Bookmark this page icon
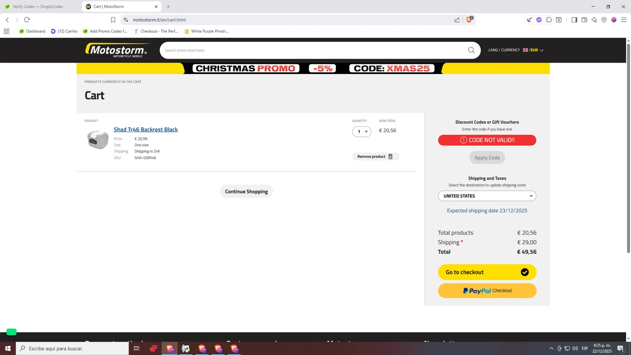631x355 pixels. pyautogui.click(x=113, y=20)
